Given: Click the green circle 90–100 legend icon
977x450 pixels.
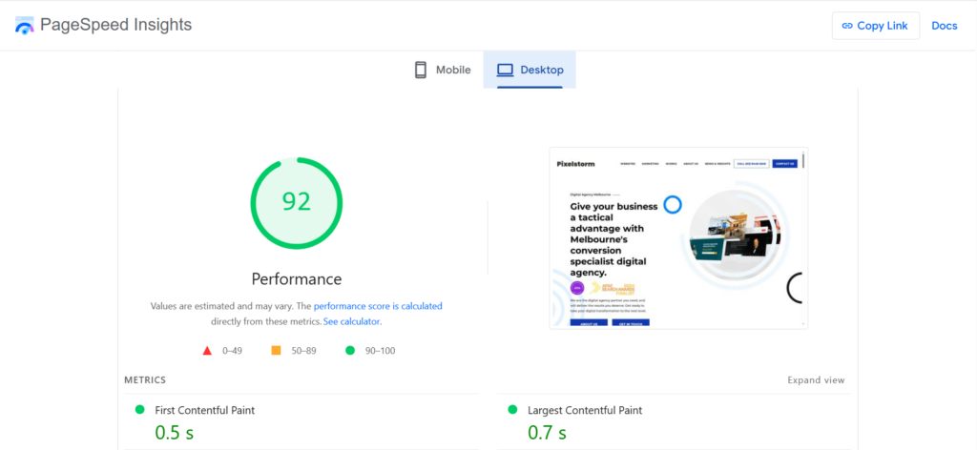Looking at the screenshot, I should (350, 351).
